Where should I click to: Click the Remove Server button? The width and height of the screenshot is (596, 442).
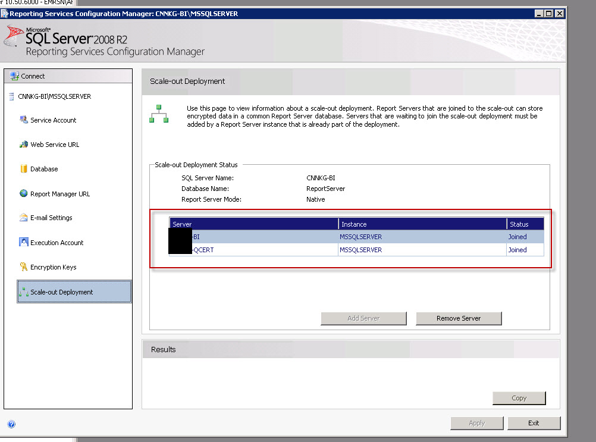(x=459, y=318)
